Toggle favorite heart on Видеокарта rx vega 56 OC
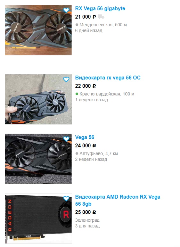180x247 pixels. pos(66,79)
